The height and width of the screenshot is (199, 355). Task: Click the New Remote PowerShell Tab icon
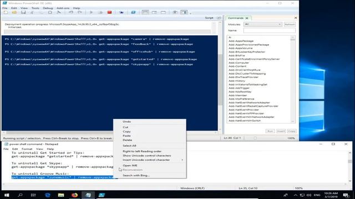[x=121, y=12]
